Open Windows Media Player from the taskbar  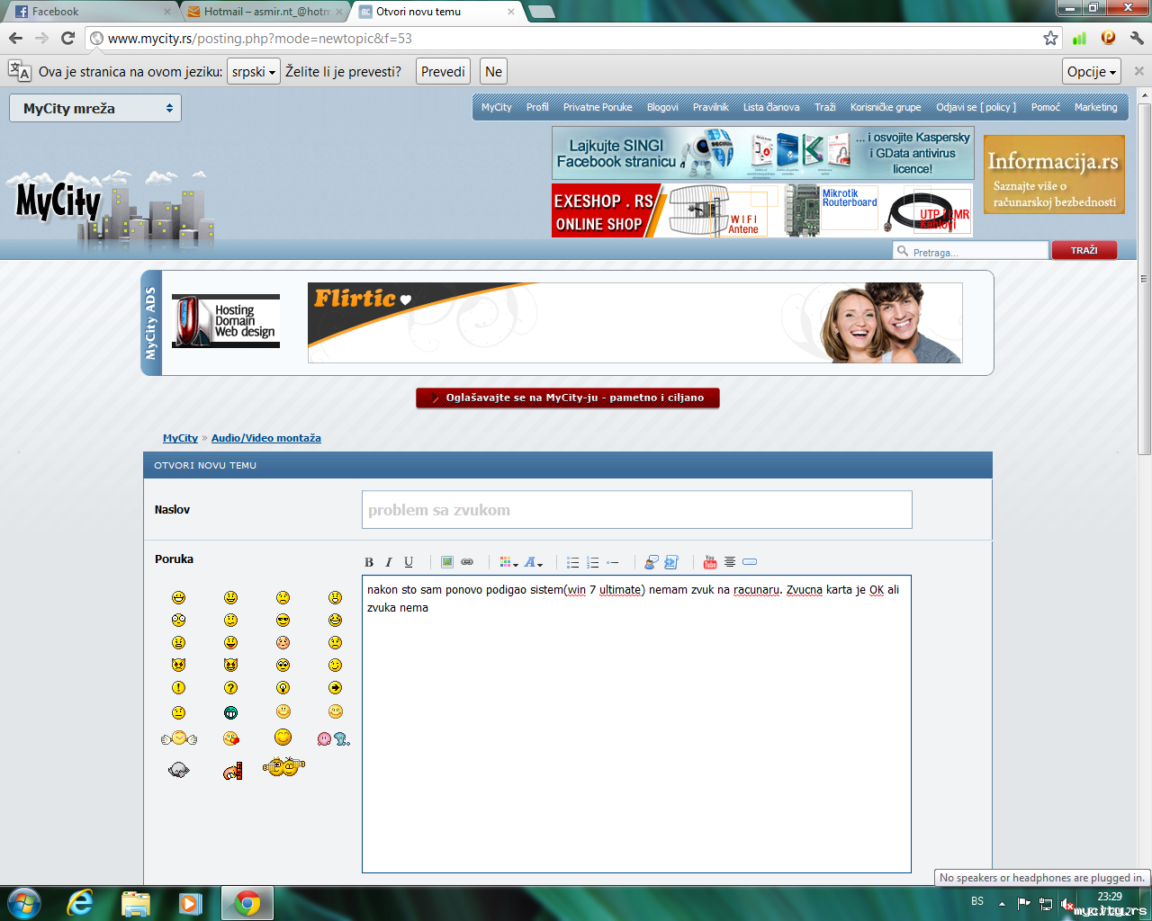tap(191, 903)
